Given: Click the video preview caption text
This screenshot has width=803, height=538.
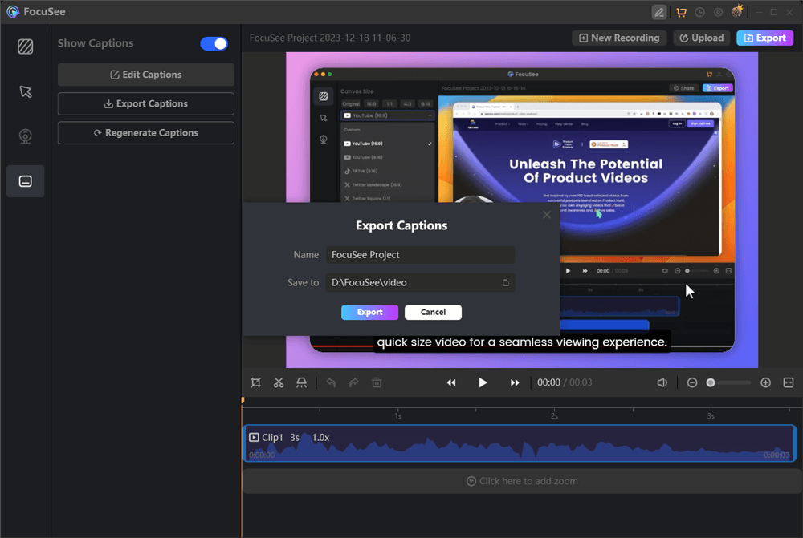Looking at the screenshot, I should [x=522, y=342].
